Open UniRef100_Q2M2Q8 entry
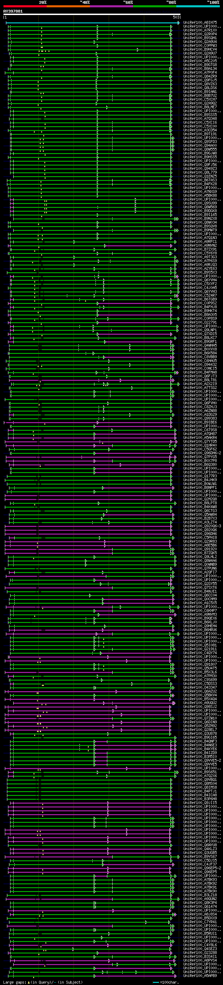This screenshot has width=223, height=985. [x=200, y=499]
